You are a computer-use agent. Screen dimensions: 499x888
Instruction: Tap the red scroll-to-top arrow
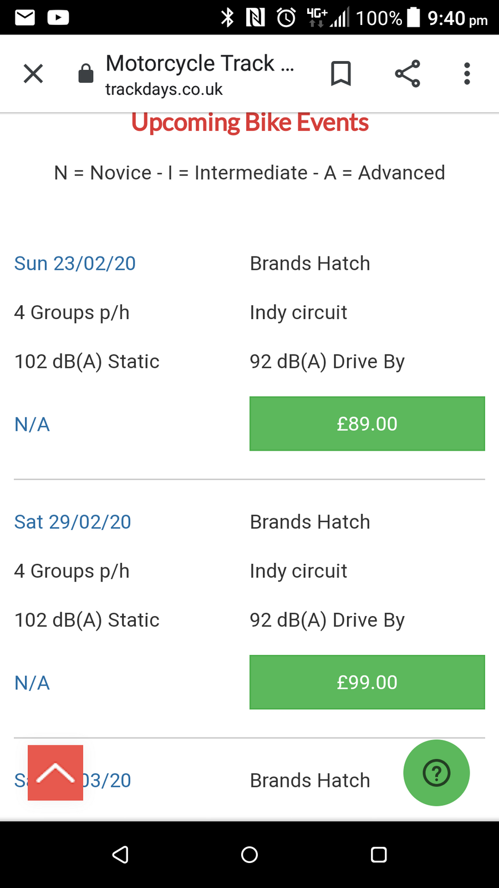(55, 773)
